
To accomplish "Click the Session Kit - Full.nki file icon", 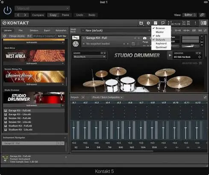I will click(x=6, y=118).
